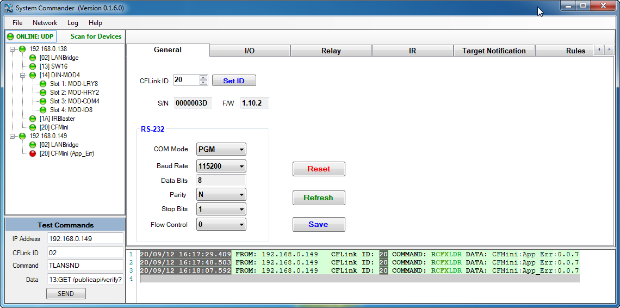Switch to the Relay tab

(x=331, y=51)
